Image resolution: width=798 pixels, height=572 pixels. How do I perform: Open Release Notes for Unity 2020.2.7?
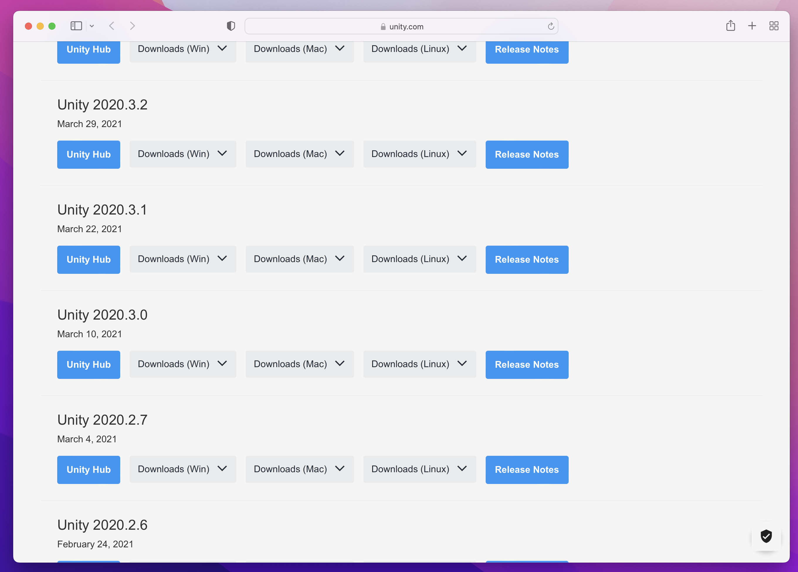click(x=527, y=470)
